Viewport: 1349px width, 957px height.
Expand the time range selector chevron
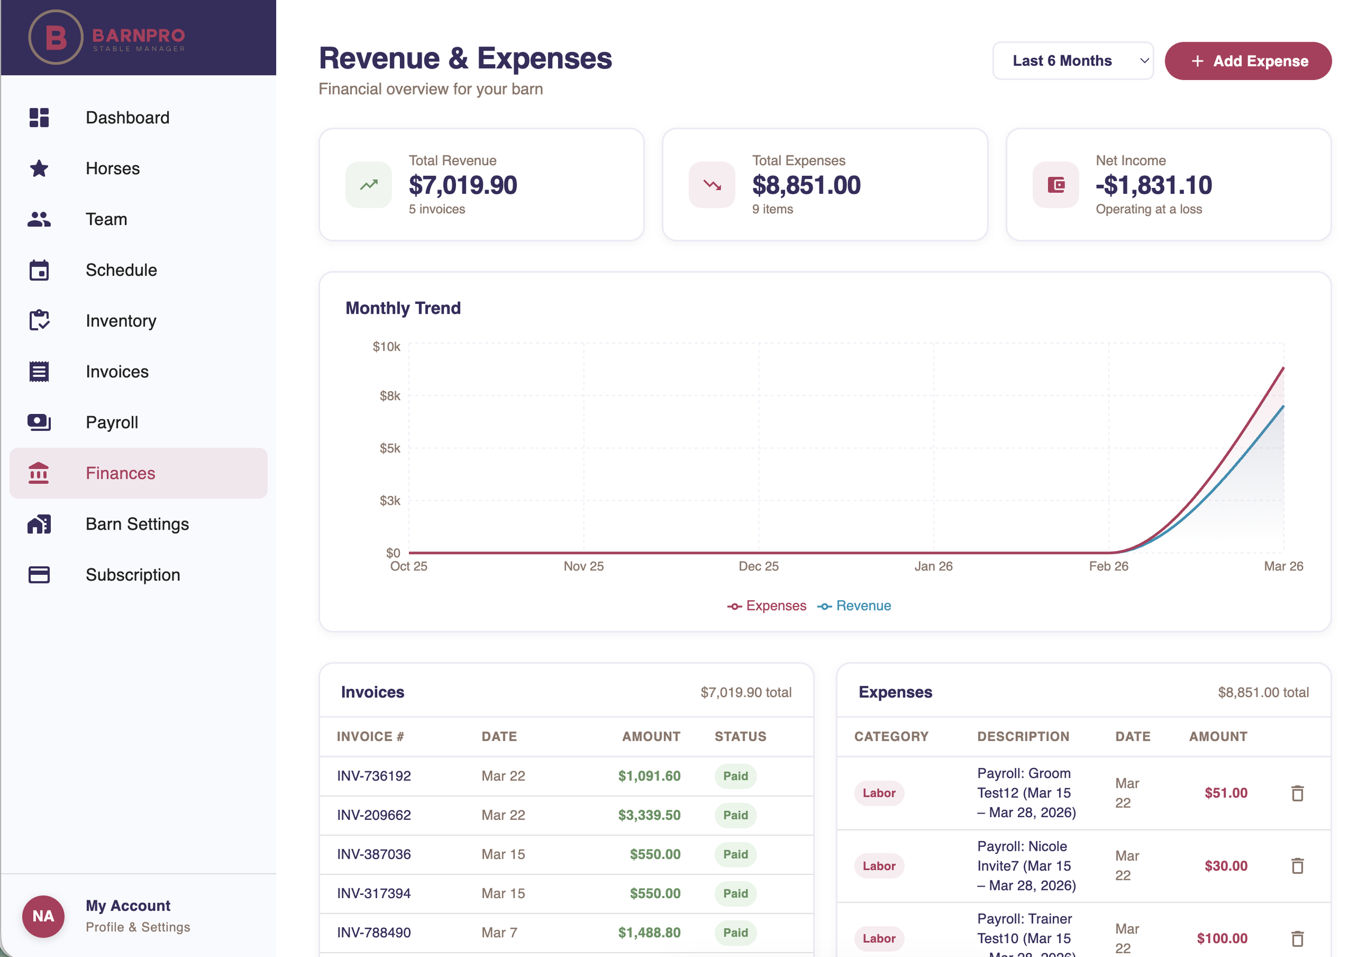(1143, 60)
